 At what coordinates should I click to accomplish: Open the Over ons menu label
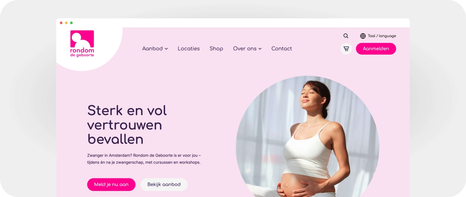coord(245,48)
